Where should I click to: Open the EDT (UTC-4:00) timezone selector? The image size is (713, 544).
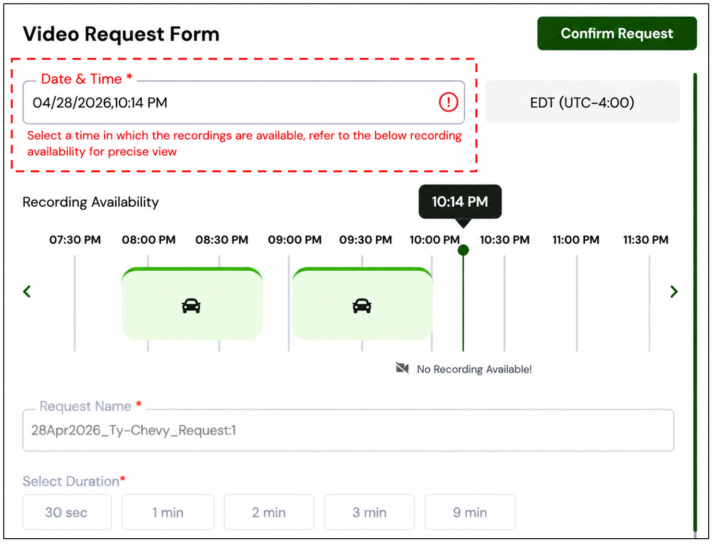click(582, 102)
